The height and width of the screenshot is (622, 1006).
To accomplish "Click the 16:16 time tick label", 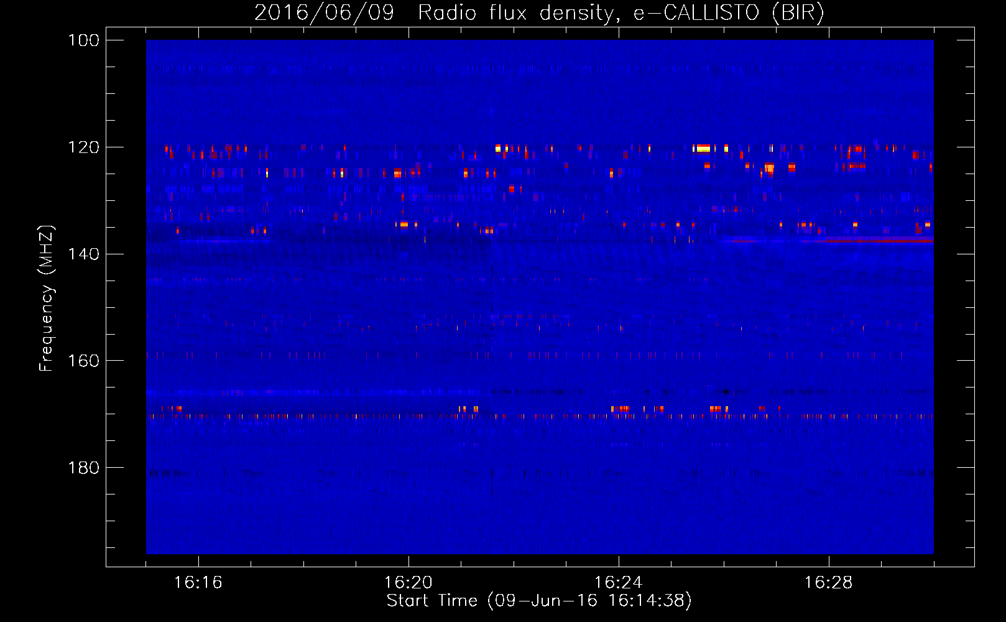I will click(x=198, y=583).
